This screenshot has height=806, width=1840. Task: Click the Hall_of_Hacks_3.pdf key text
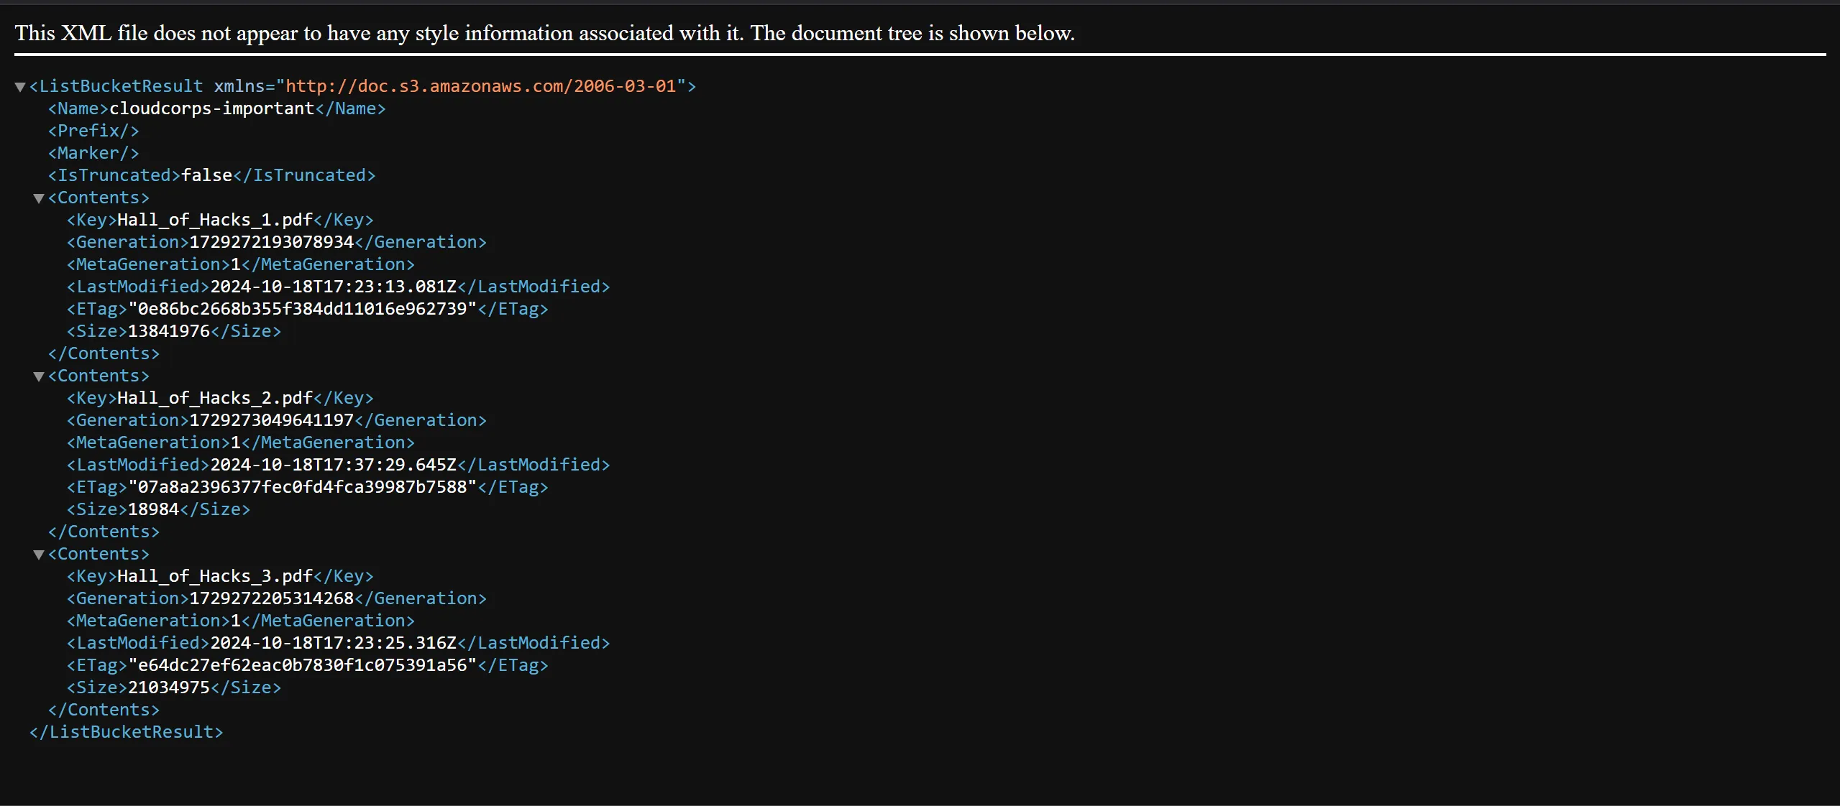pos(215,576)
